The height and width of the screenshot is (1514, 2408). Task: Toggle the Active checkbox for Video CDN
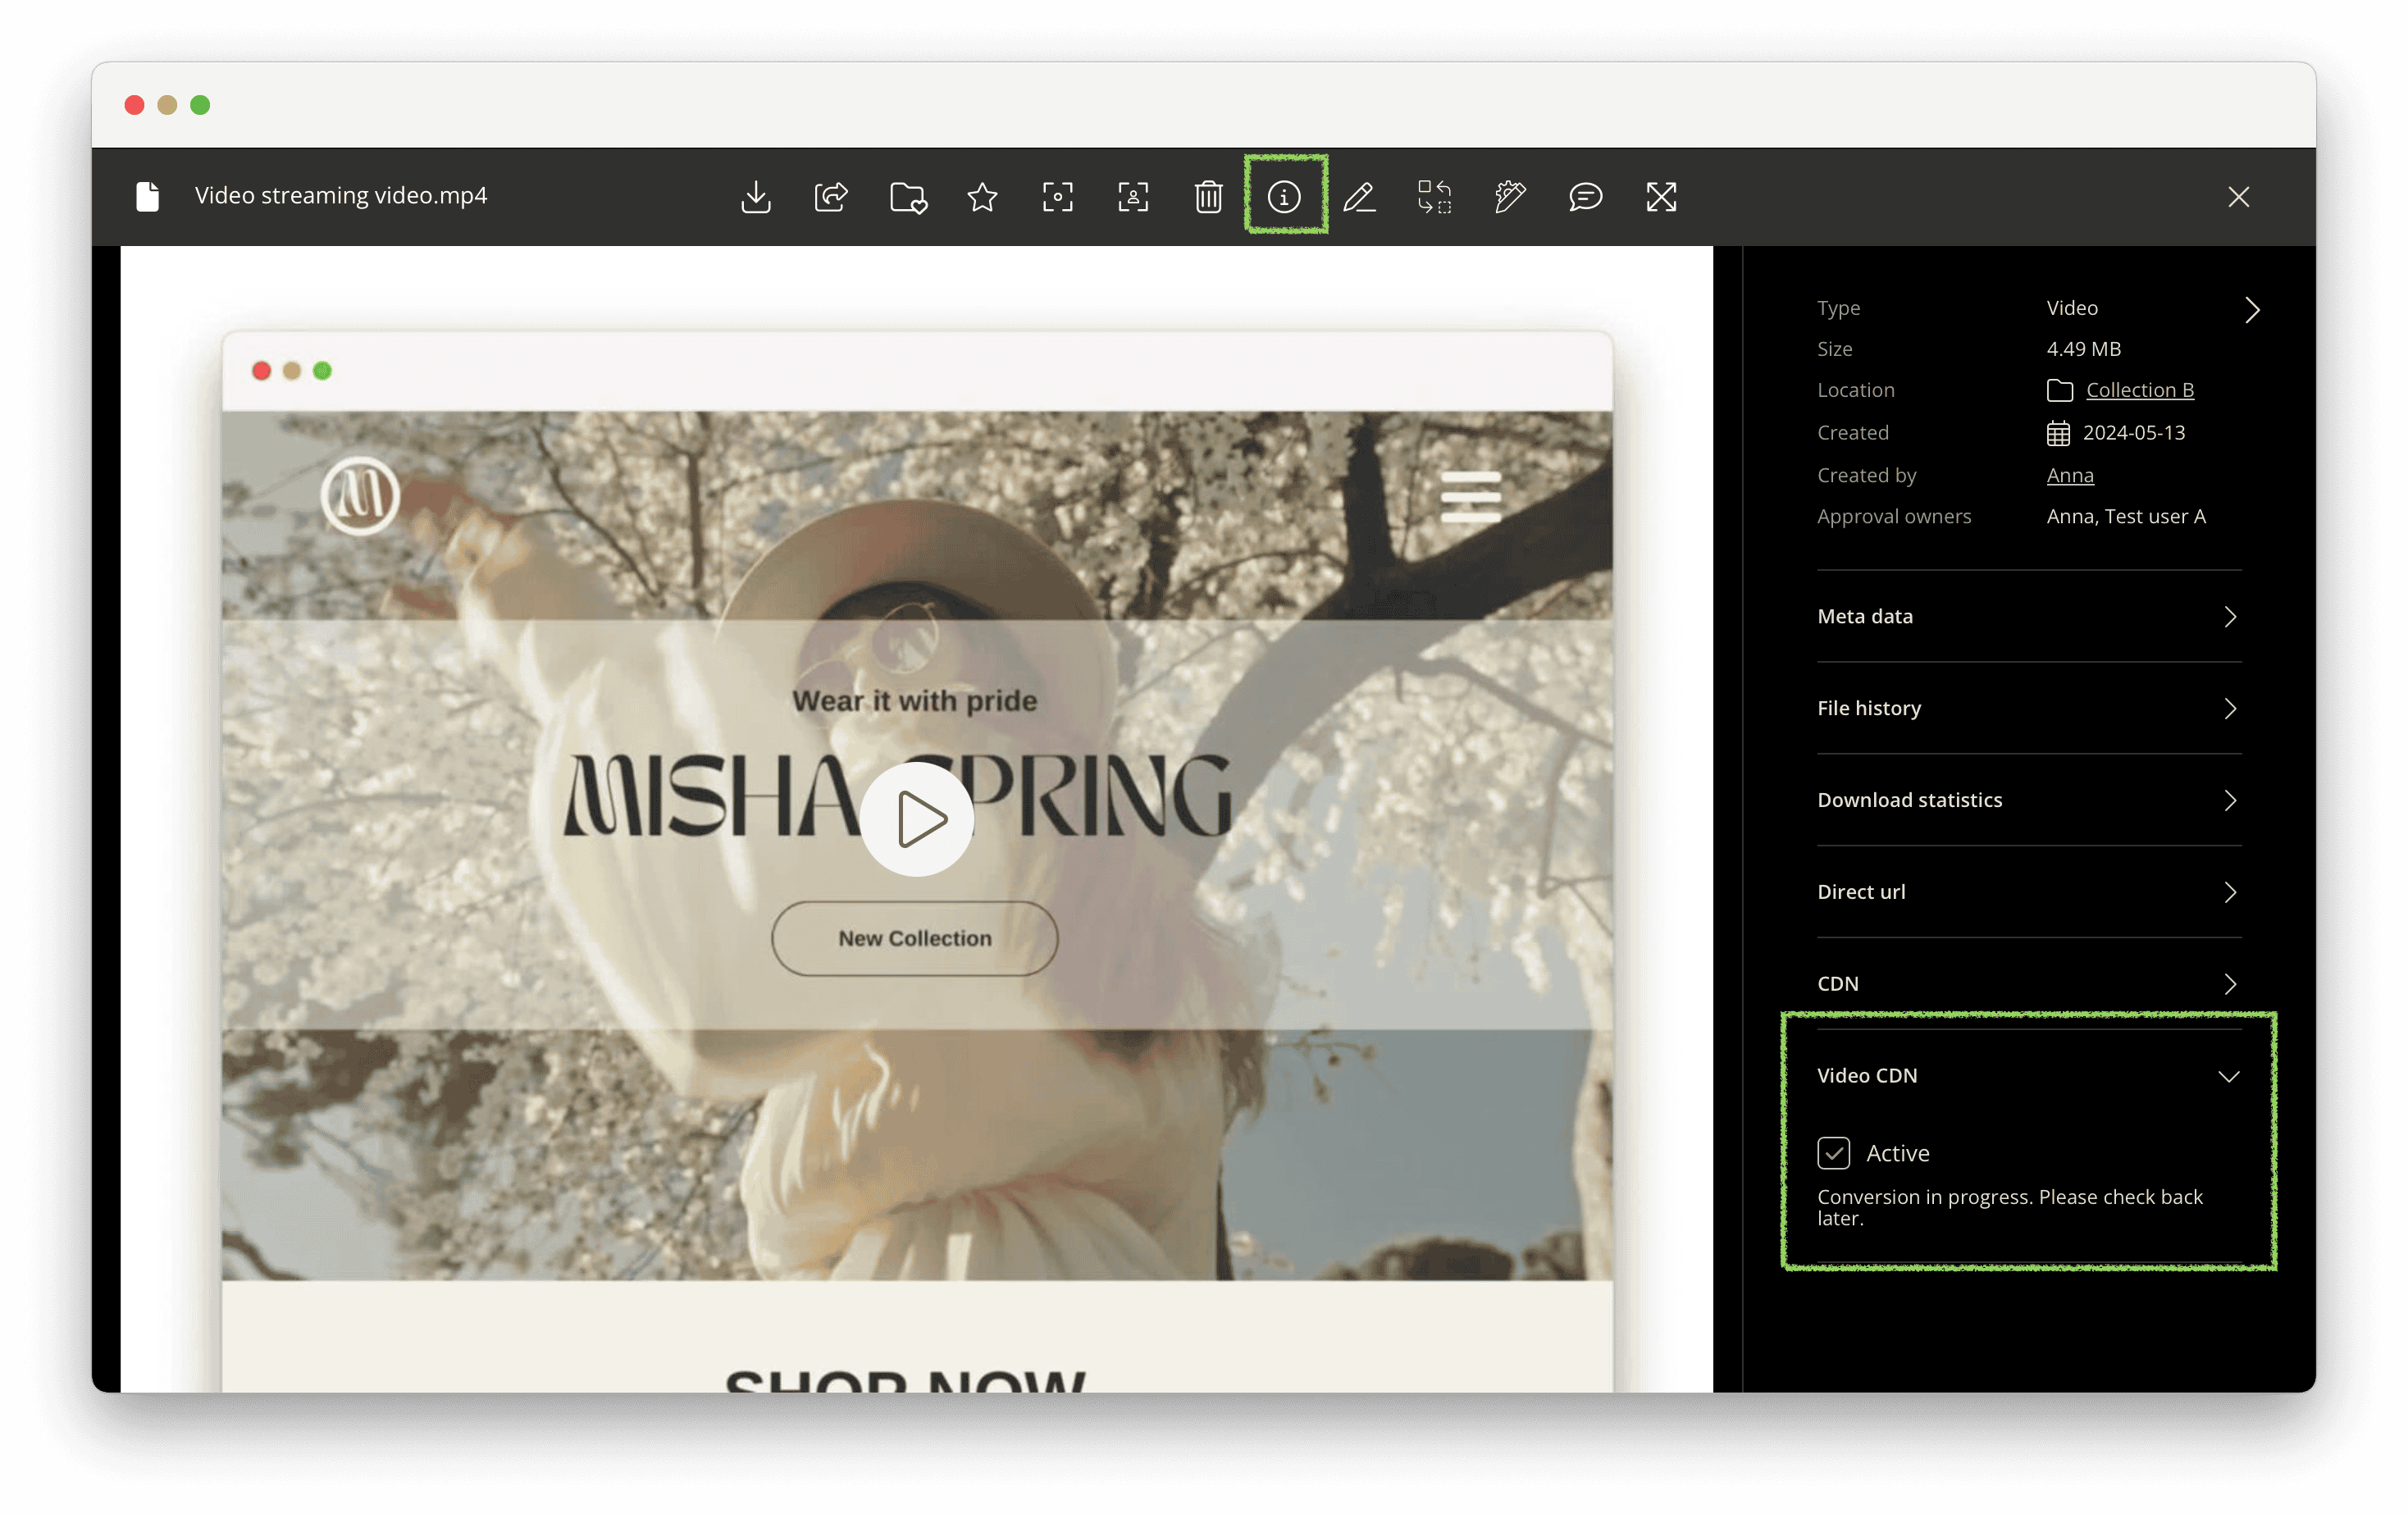pos(1835,1151)
